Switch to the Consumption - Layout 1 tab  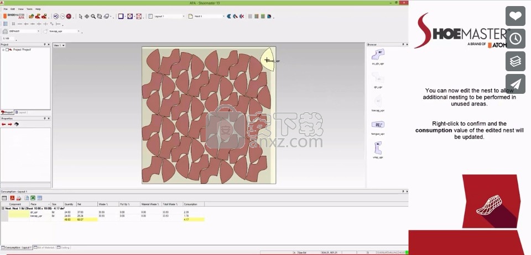tap(16, 248)
